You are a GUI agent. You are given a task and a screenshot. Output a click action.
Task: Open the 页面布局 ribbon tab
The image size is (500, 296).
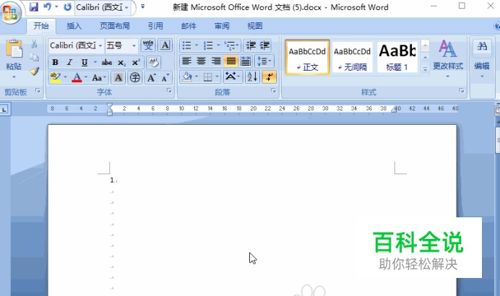coord(115,26)
